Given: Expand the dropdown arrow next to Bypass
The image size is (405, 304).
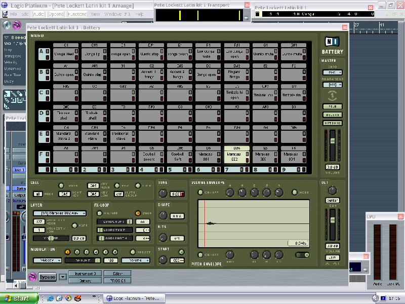Looking at the screenshot, I should click(x=63, y=277).
